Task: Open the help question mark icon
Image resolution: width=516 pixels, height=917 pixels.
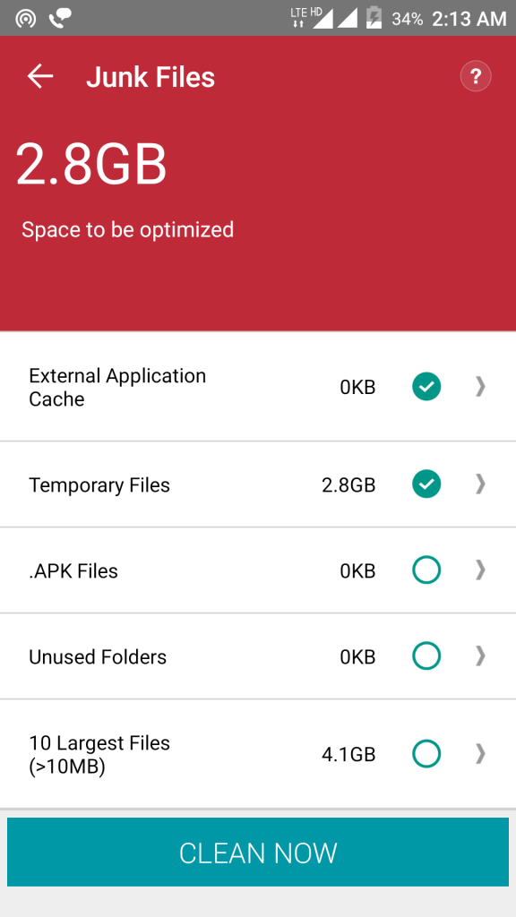Action: (476, 77)
